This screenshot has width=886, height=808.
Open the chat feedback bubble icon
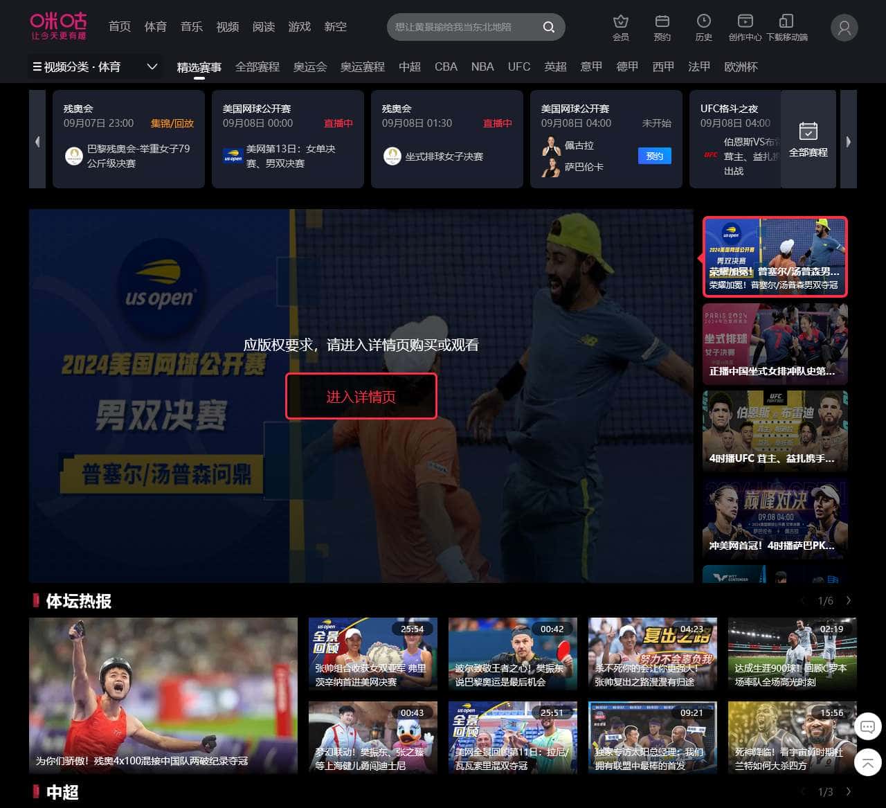click(x=867, y=727)
